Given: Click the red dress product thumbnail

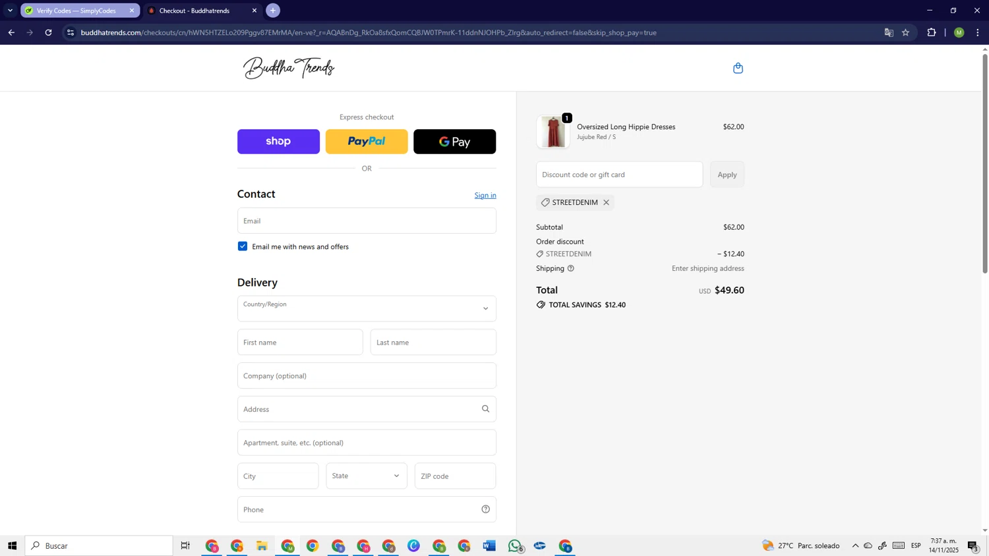Looking at the screenshot, I should point(553,132).
